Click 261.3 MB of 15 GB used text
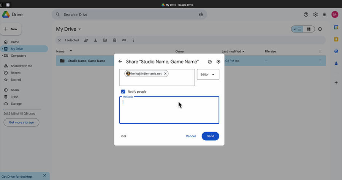This screenshot has width=342, height=180. coord(19,113)
